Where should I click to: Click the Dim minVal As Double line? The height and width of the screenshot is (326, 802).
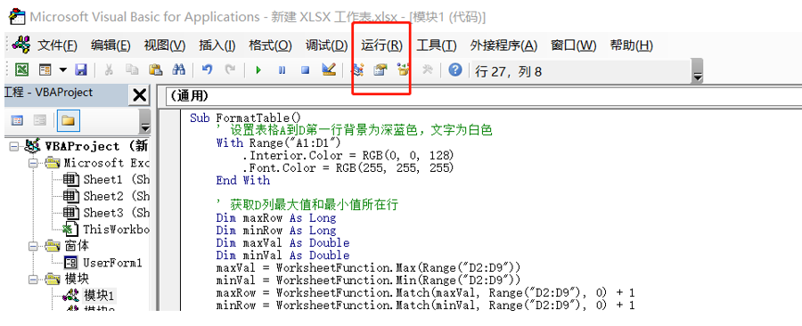[282, 256]
